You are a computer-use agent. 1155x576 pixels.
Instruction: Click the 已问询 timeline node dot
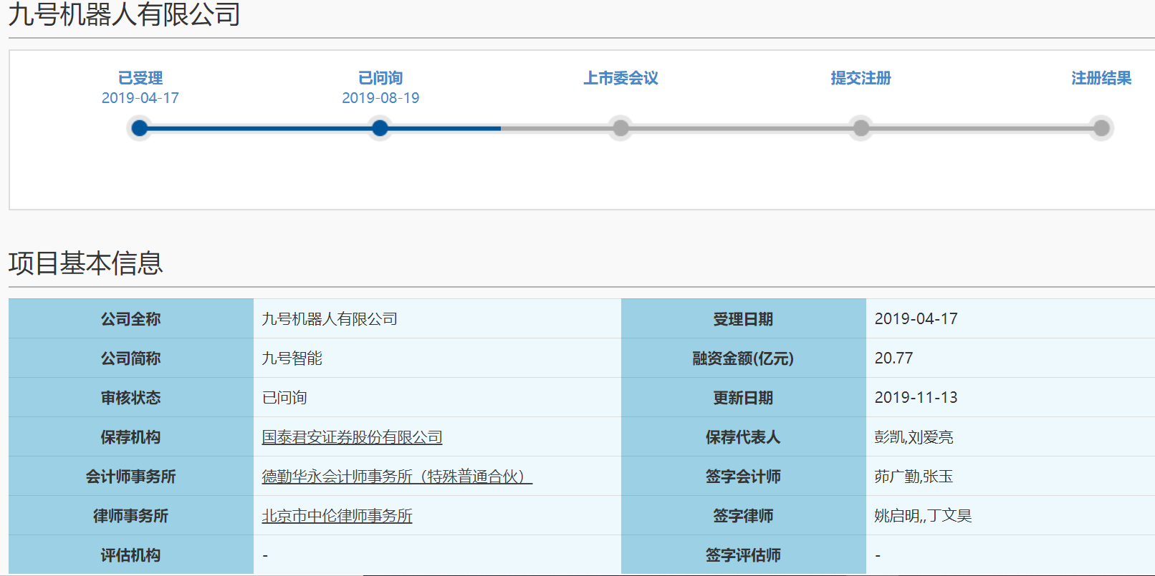pos(380,128)
